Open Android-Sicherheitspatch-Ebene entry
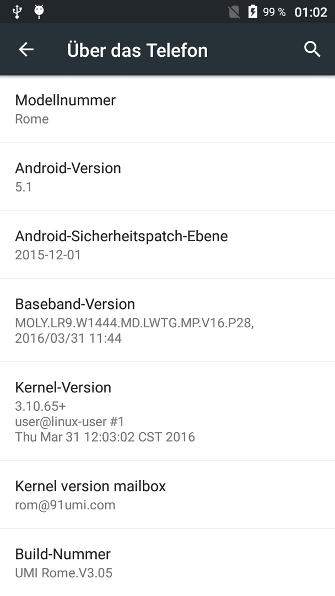The width and height of the screenshot is (335, 596). 167,244
